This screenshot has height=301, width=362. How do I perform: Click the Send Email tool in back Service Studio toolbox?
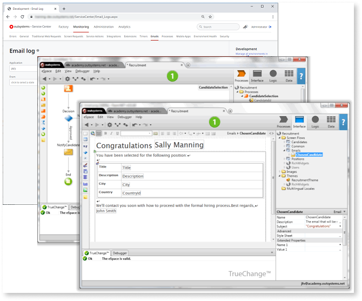click(x=43, y=105)
